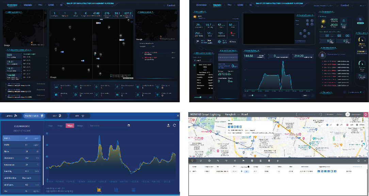This screenshot has height=196, width=369.
Task: Click the calendar icon in the date field
Action: (x=129, y=125)
